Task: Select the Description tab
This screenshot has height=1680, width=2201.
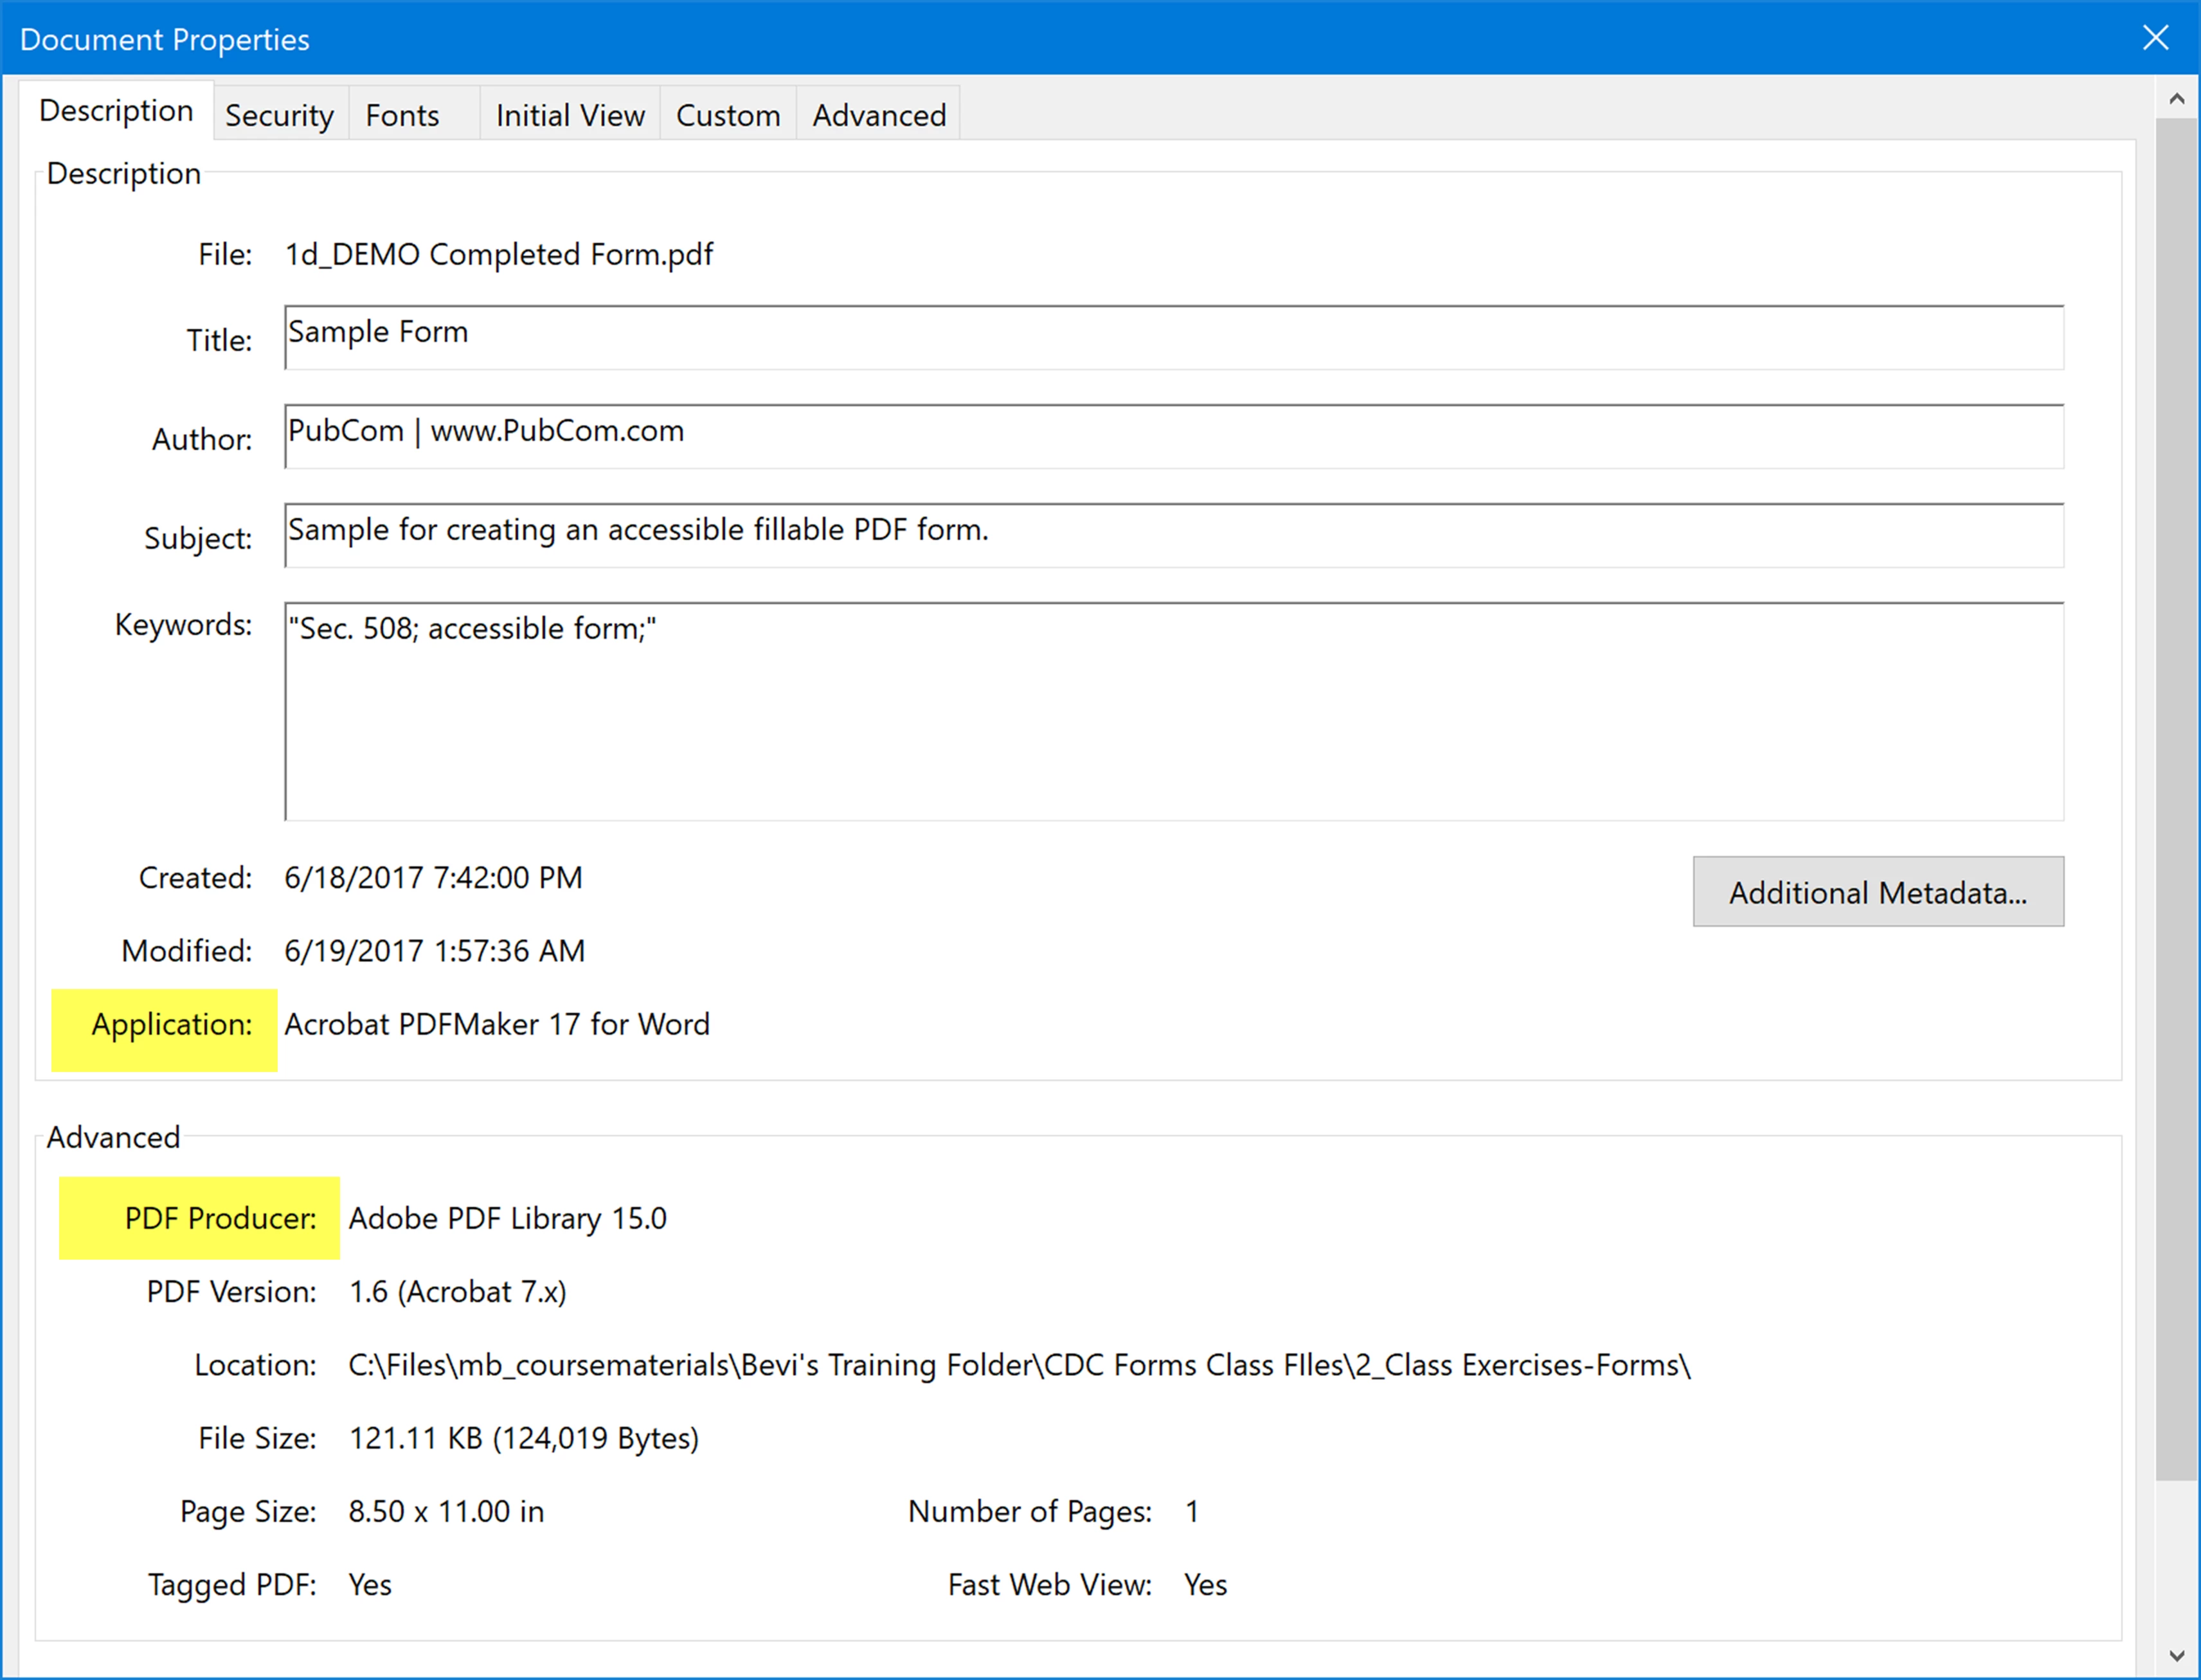Action: (x=116, y=110)
